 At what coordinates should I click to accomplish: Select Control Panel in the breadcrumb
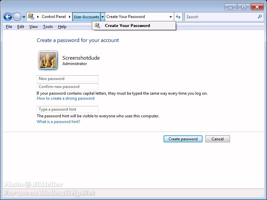coord(54,17)
